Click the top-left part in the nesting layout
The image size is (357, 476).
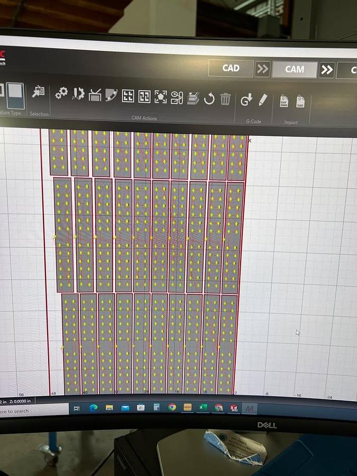click(58, 152)
